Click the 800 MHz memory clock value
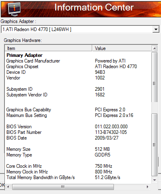Image resolution: width=161 pixels, height=194 pixels. (x=103, y=172)
